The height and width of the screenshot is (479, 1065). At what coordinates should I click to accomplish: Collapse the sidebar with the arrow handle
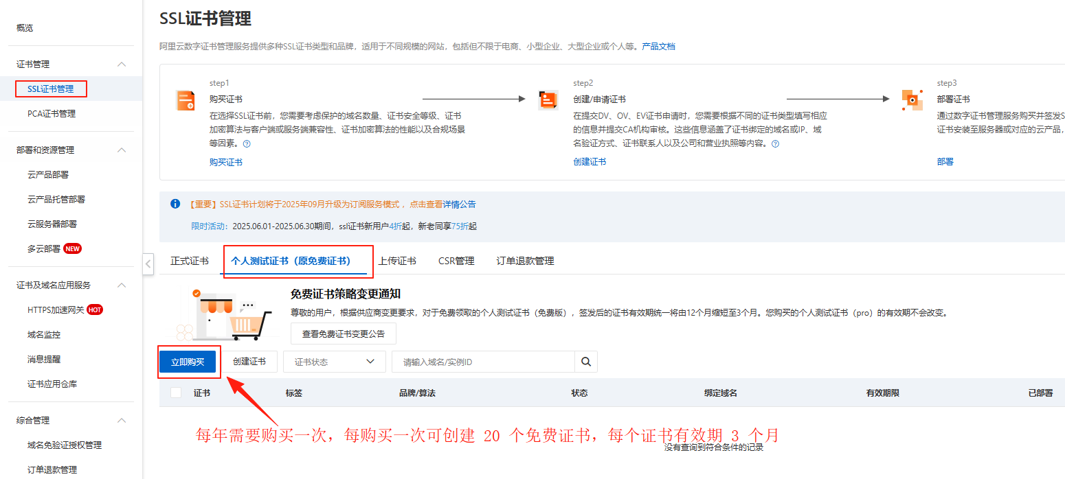[148, 264]
